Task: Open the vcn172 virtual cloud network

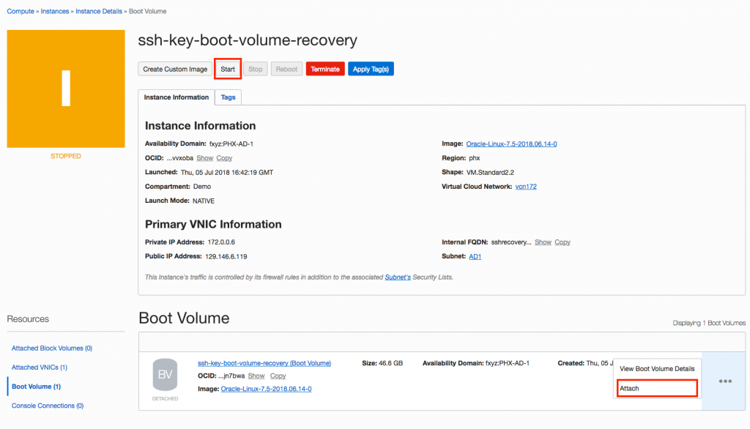Action: point(528,186)
